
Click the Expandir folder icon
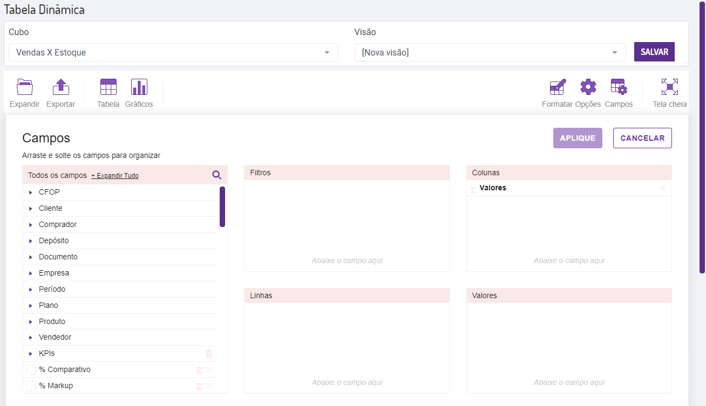click(x=25, y=87)
